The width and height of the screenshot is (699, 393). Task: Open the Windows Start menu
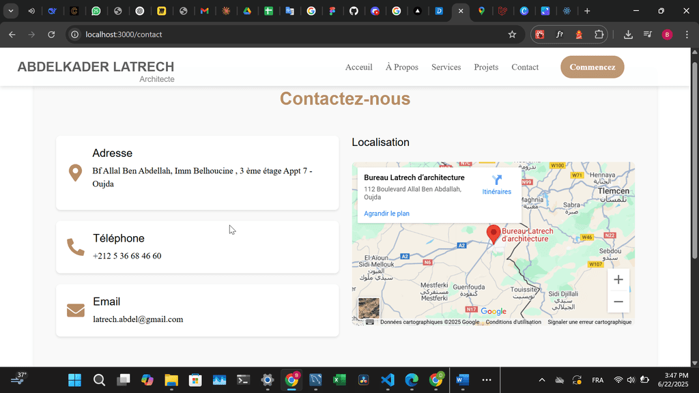coord(74,379)
